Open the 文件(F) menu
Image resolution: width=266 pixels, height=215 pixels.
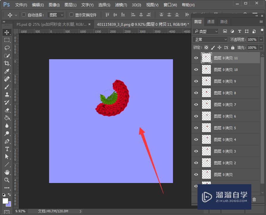tap(21, 5)
